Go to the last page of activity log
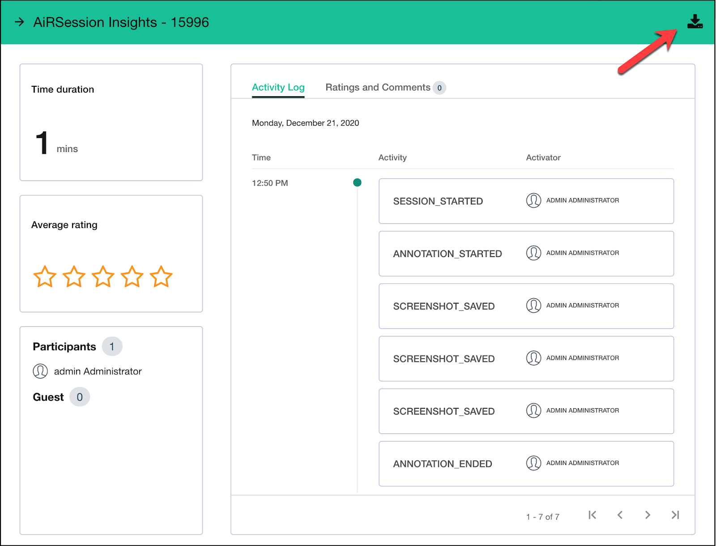This screenshot has height=546, width=716. pos(675,515)
